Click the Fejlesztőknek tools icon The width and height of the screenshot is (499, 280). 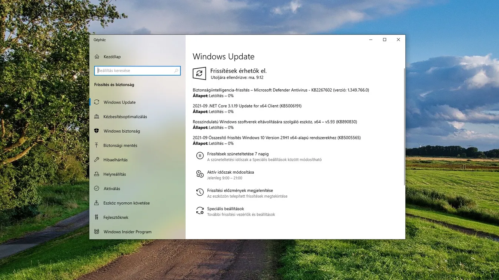pyautogui.click(x=97, y=217)
